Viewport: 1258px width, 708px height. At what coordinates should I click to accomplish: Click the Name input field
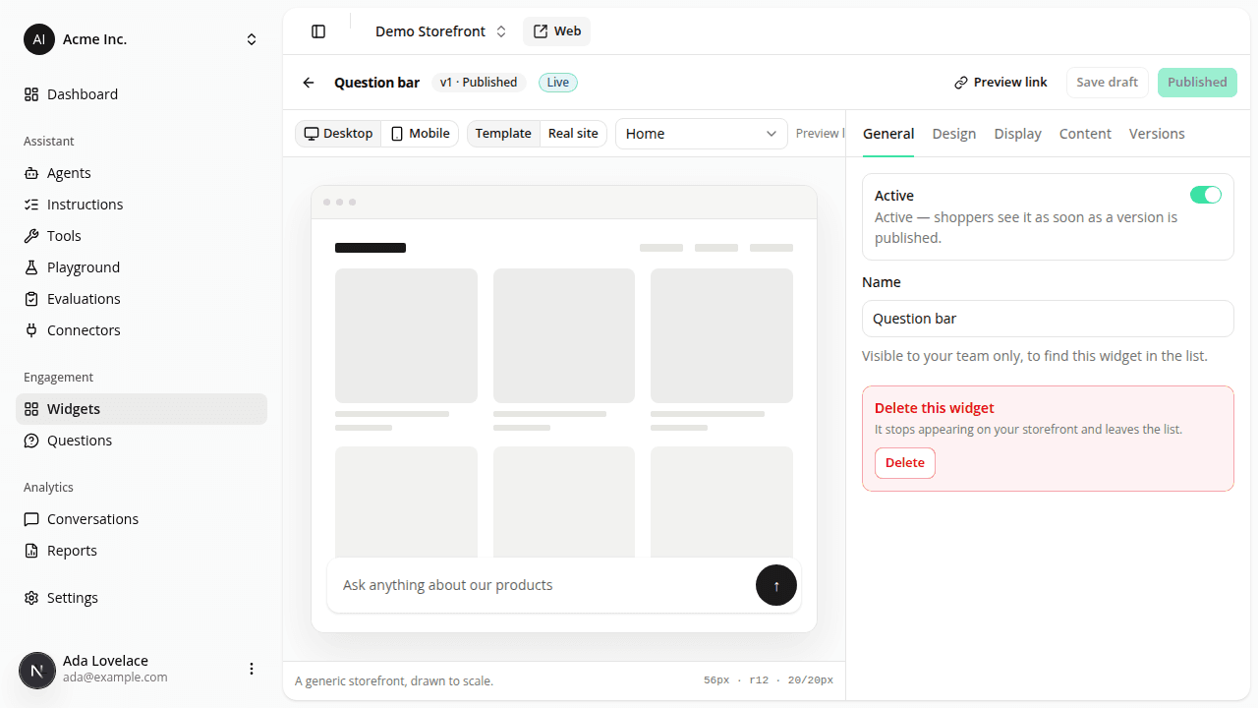pos(1048,319)
